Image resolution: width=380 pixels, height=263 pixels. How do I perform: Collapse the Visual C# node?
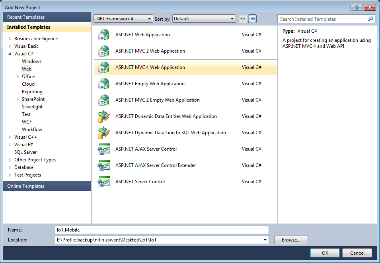coord(10,54)
